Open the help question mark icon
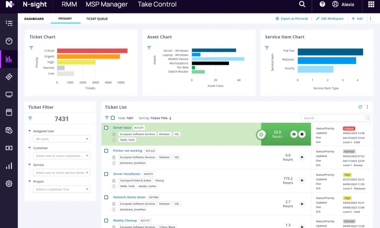The image size is (380, 228). [322, 5]
